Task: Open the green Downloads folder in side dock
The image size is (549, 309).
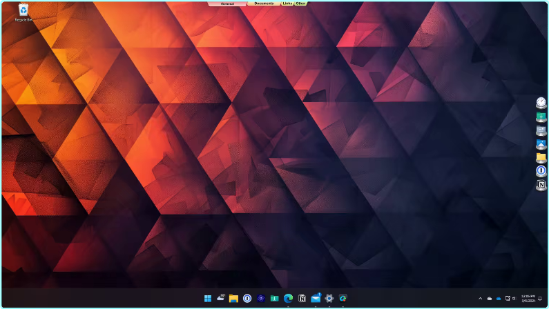Action: (541, 117)
